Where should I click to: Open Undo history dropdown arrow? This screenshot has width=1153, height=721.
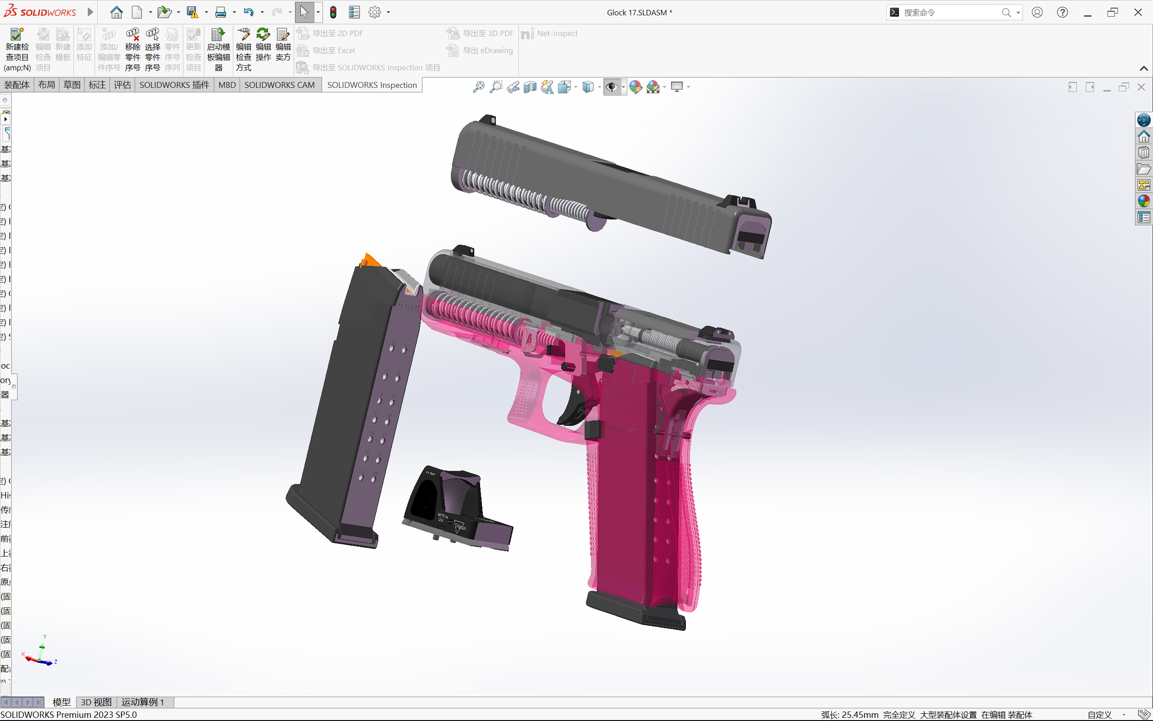[262, 13]
